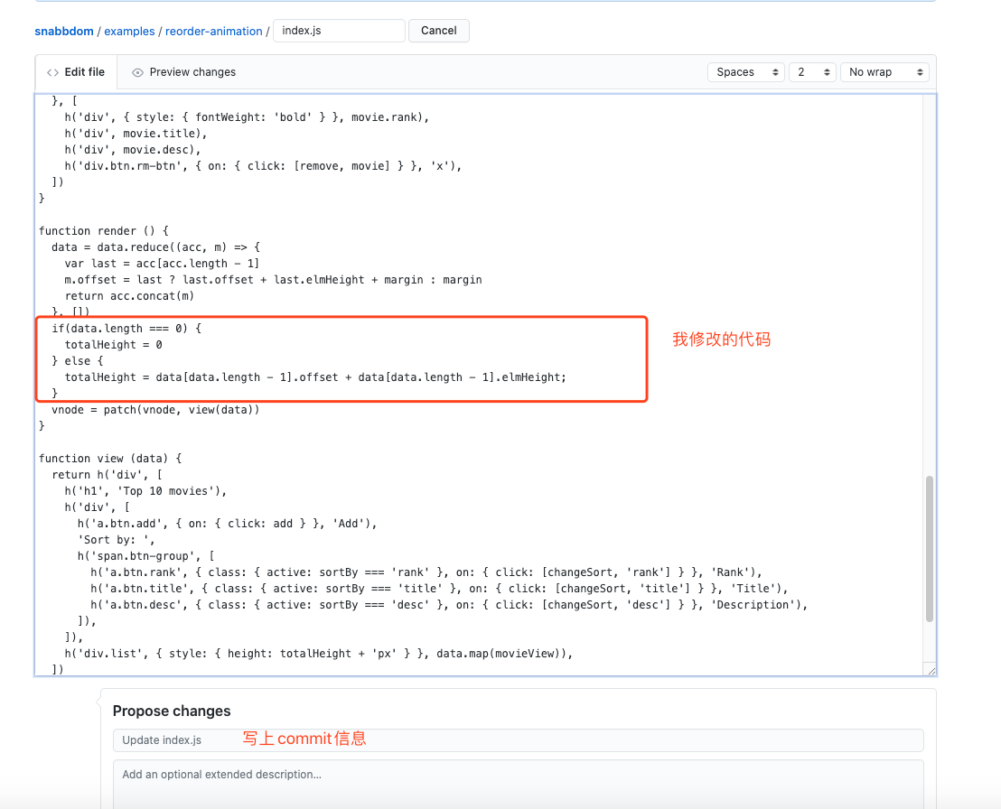Click the index.js filename input field
This screenshot has height=809, width=1001.
point(338,30)
